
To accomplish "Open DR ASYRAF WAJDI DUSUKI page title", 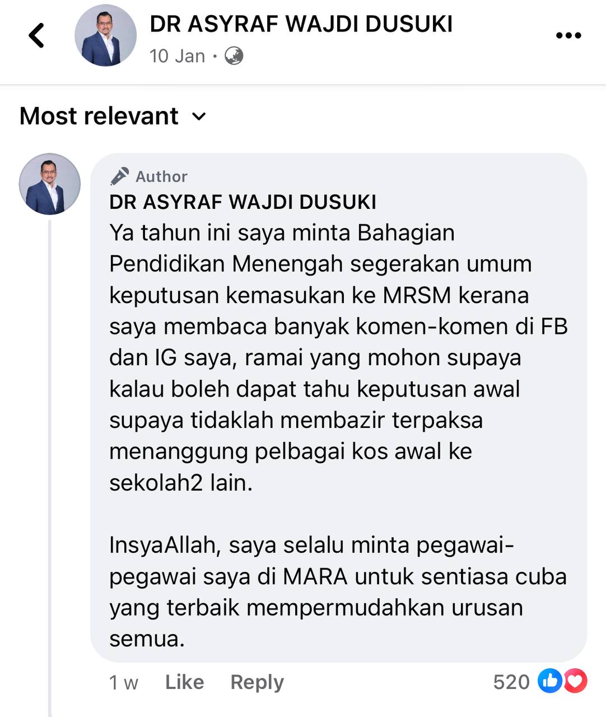I will pos(301,24).
